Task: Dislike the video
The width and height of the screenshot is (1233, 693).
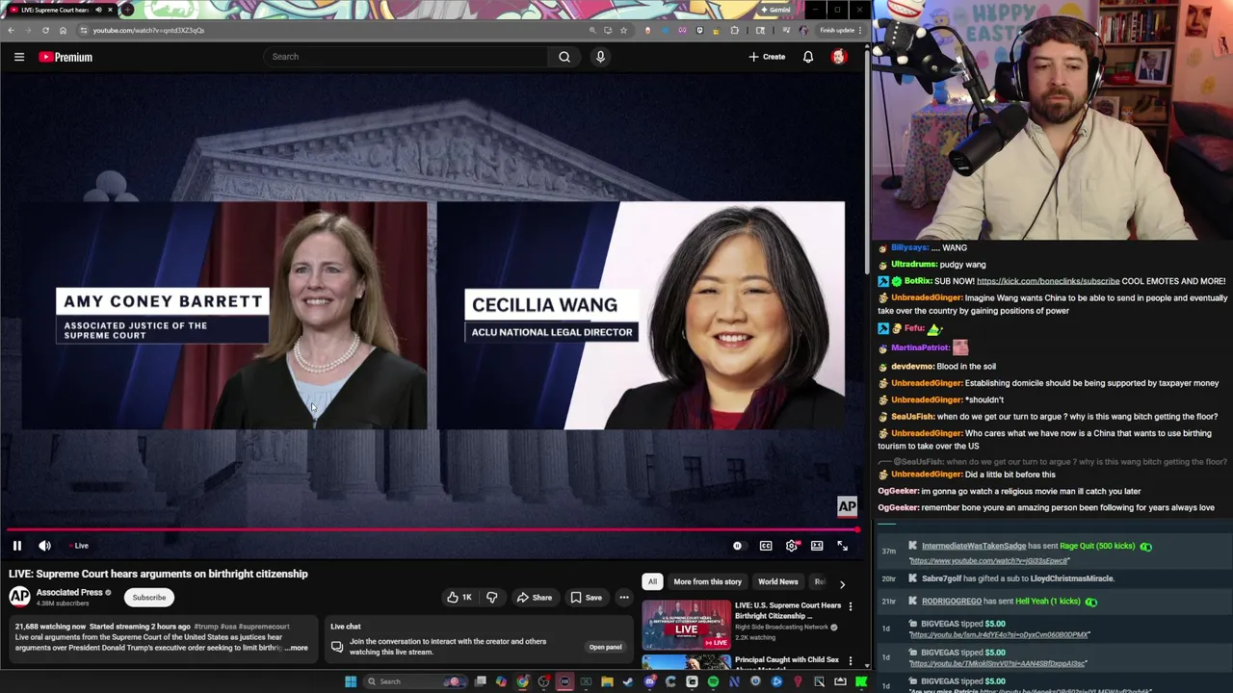Action: 492,598
